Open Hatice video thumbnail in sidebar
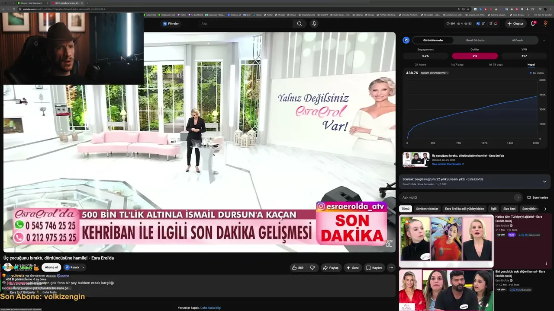 [x=446, y=241]
